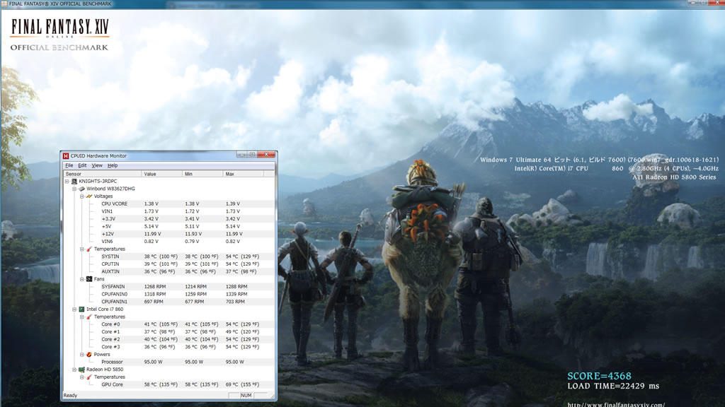
Task: Click the HWMonitor window resize grip
Action: (x=273, y=396)
